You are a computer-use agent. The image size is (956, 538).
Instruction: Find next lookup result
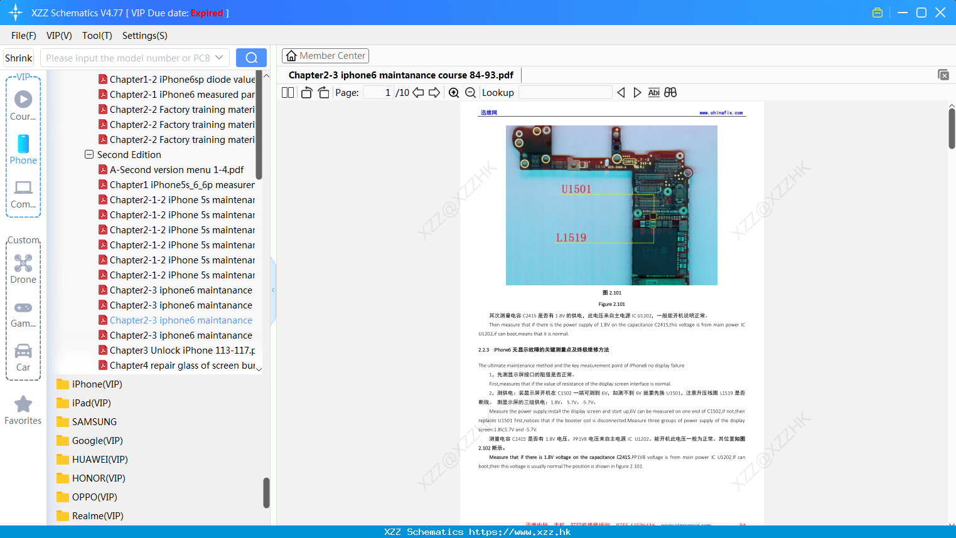coord(637,92)
